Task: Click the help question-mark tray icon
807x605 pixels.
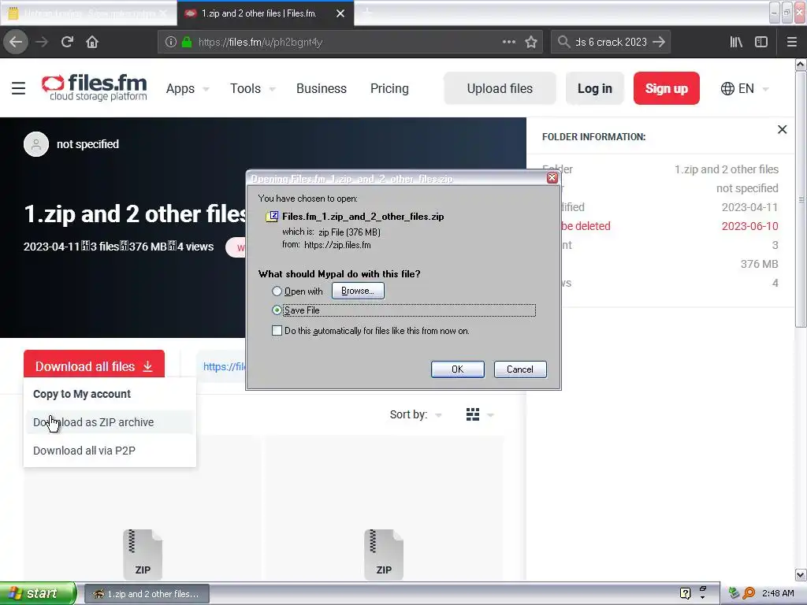Action: [x=685, y=594]
